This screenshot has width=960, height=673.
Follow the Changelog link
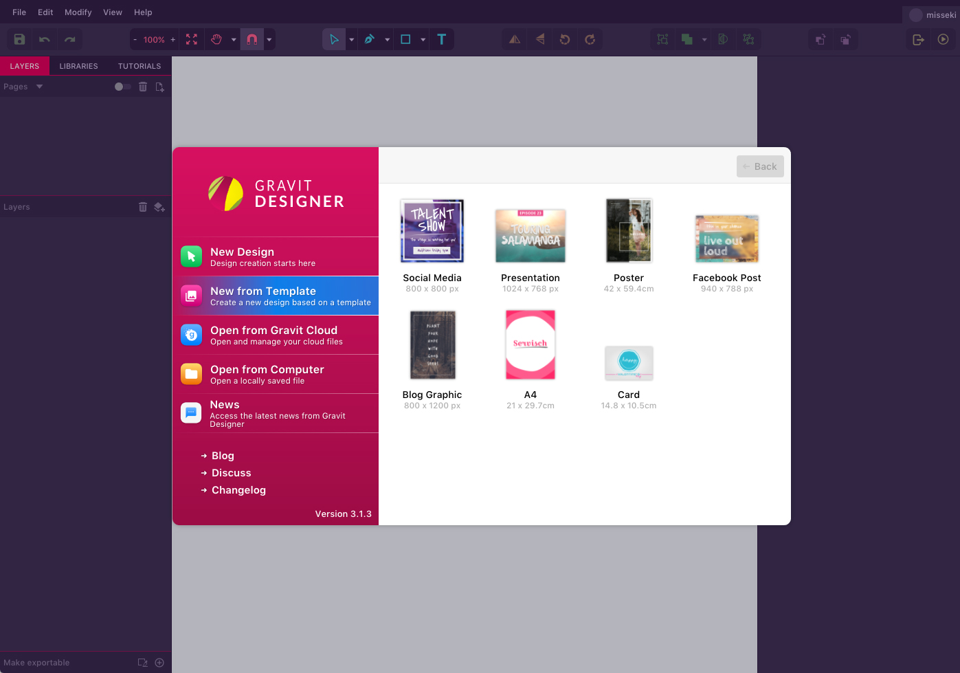[x=238, y=490]
